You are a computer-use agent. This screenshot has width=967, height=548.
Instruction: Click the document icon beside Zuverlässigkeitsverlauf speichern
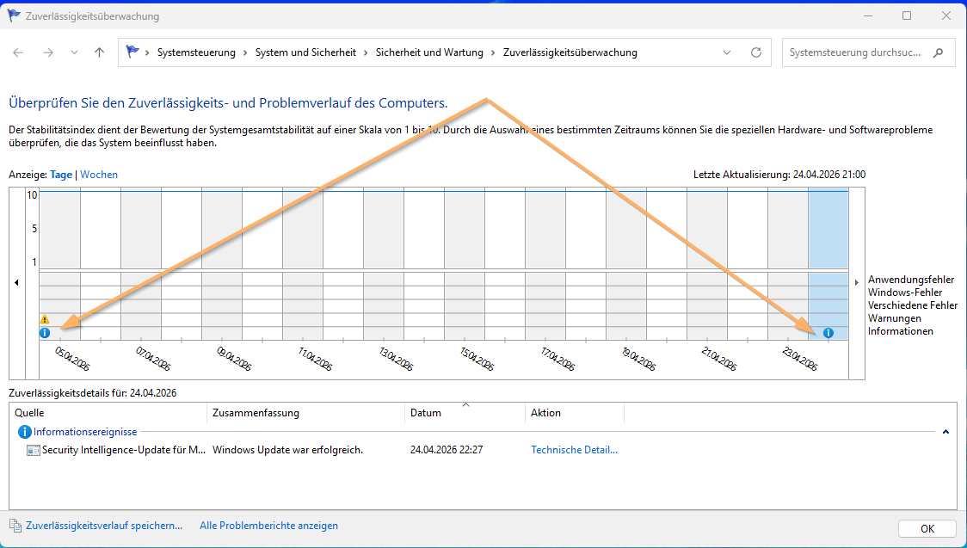click(x=15, y=526)
